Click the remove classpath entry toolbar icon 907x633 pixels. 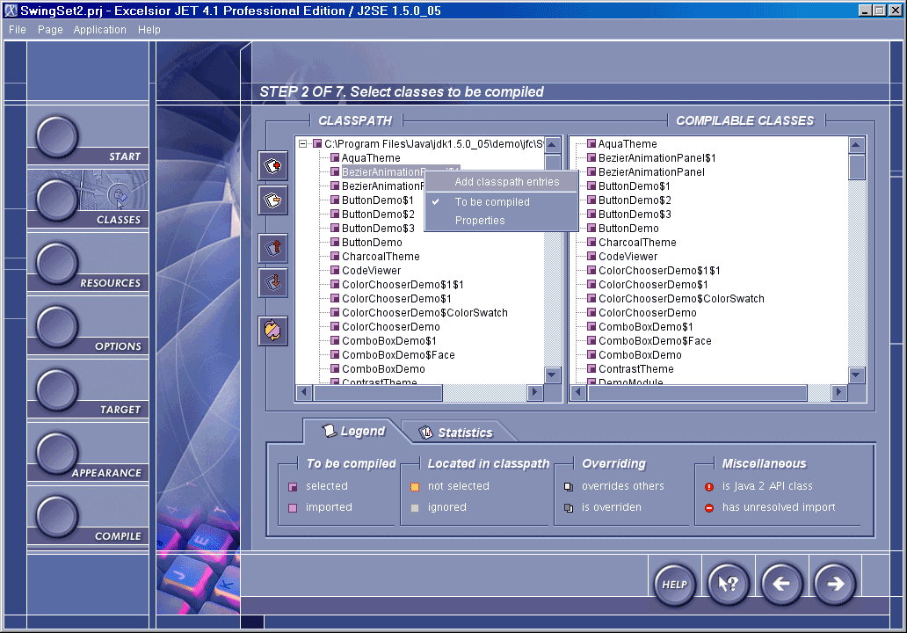273,200
